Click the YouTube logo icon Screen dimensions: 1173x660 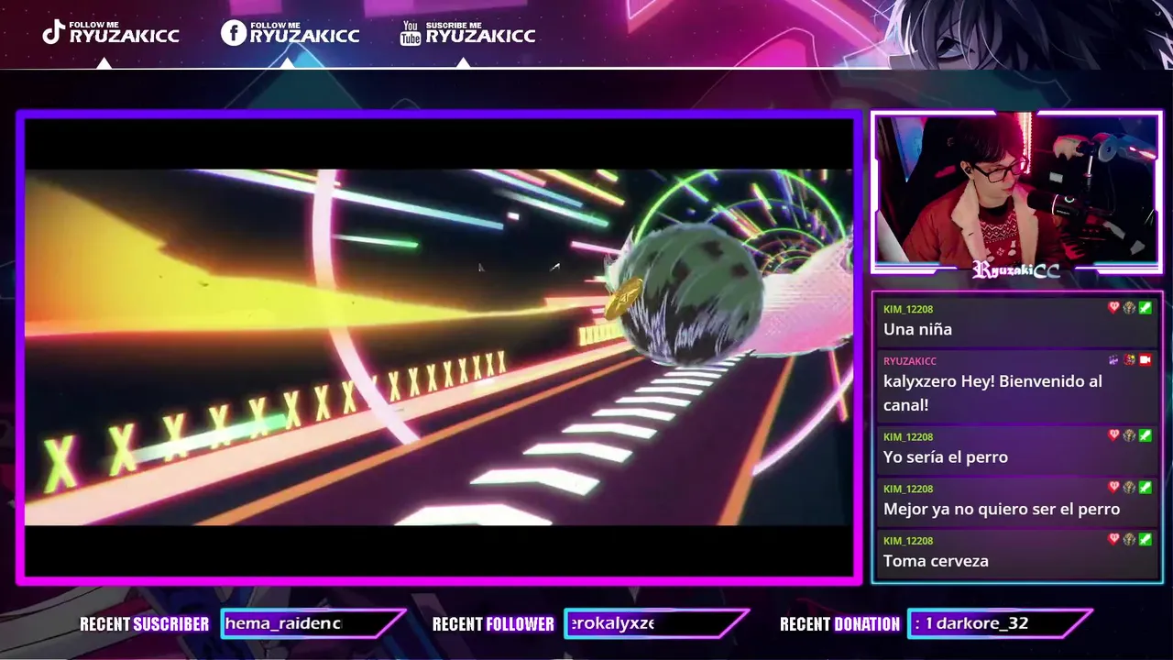[x=411, y=33]
